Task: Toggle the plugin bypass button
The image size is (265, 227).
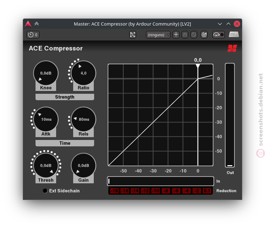Action: (218, 35)
